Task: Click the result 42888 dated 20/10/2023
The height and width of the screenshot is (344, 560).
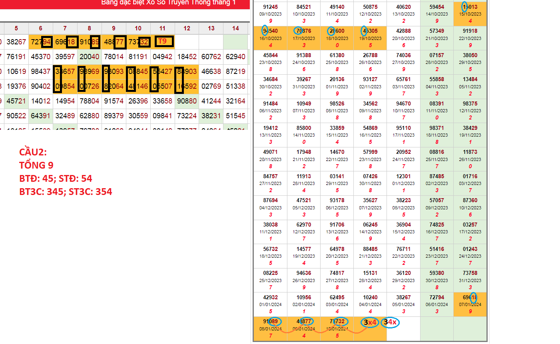Action: tap(403, 38)
